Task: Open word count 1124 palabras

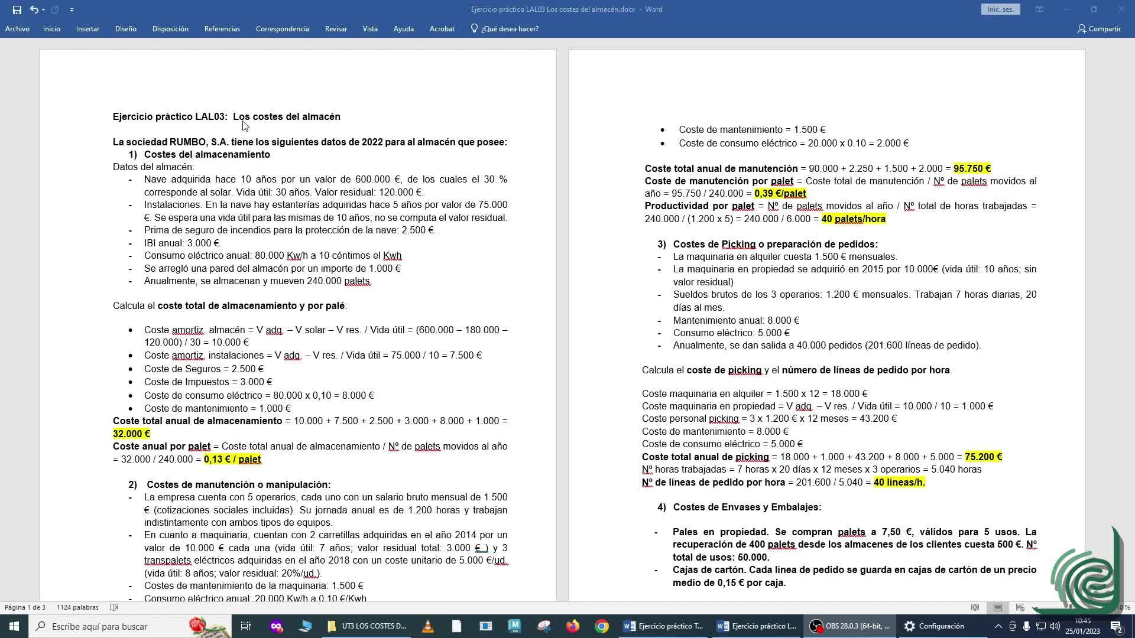Action: point(77,607)
